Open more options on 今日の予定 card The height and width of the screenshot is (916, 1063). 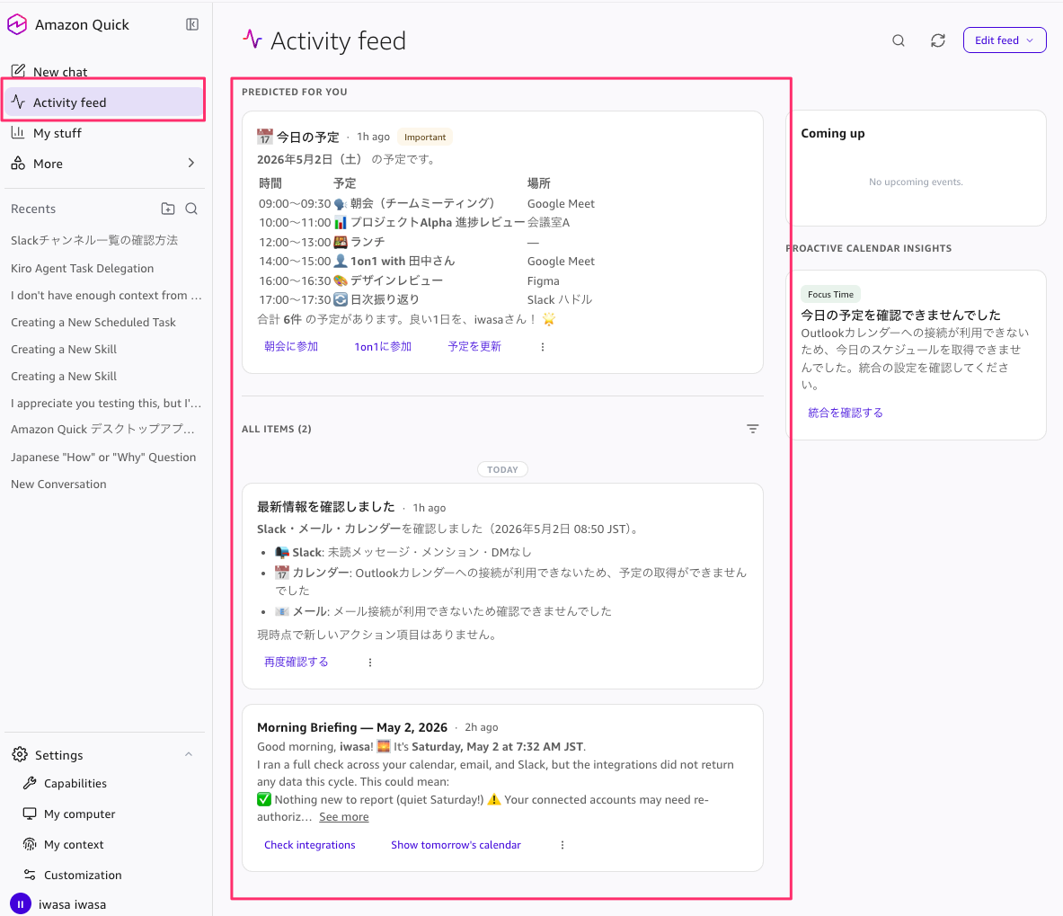click(543, 346)
